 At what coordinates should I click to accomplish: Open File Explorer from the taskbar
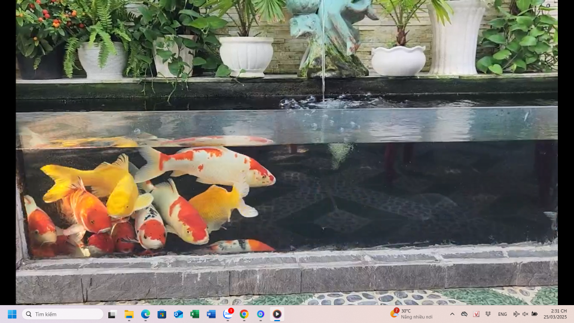(x=129, y=314)
